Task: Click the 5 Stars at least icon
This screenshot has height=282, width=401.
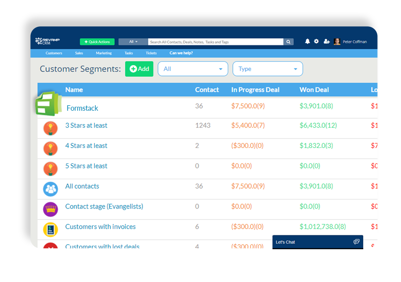Action: pos(51,169)
